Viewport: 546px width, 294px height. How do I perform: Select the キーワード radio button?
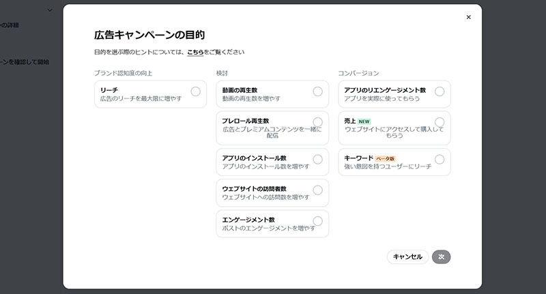point(440,159)
